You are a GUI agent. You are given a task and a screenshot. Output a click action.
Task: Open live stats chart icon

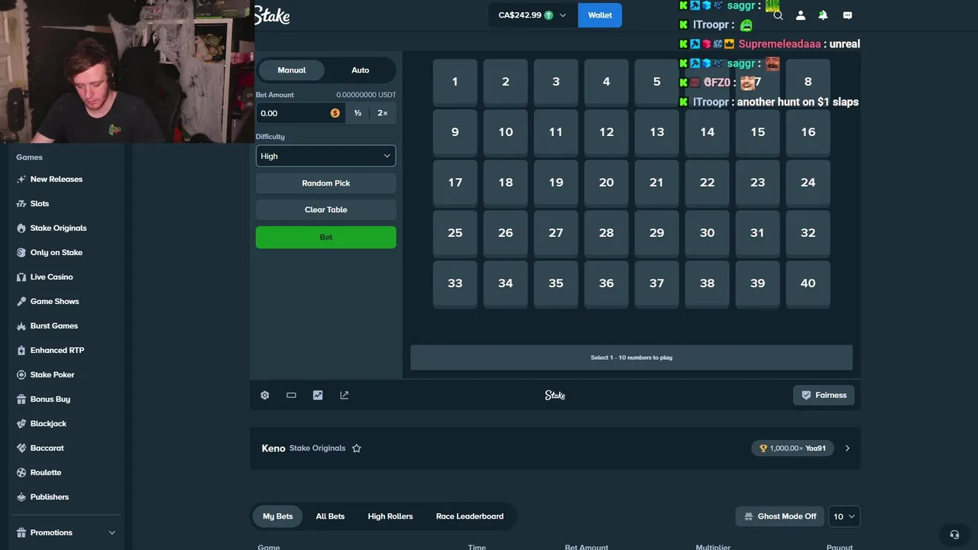[x=318, y=395]
